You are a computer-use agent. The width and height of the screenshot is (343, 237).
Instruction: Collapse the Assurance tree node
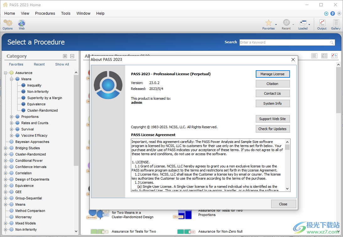[5, 73]
